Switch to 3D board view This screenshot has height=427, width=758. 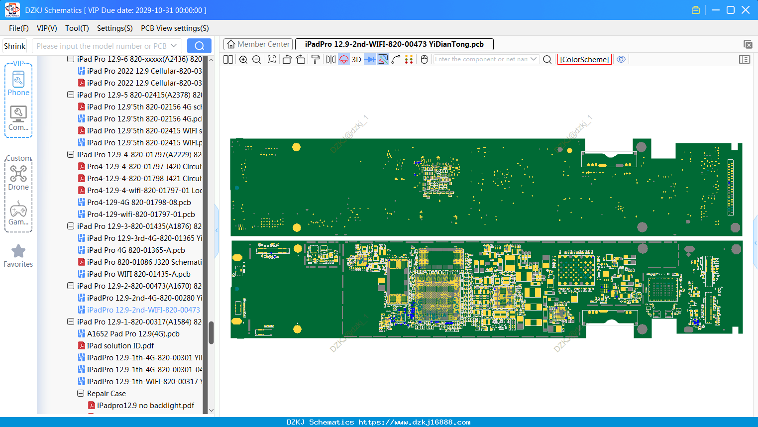356,60
